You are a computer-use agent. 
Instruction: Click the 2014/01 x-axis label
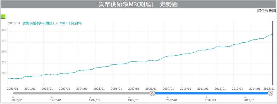point(255,89)
